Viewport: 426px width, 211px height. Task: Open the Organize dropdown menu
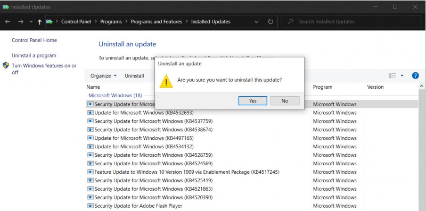click(103, 76)
